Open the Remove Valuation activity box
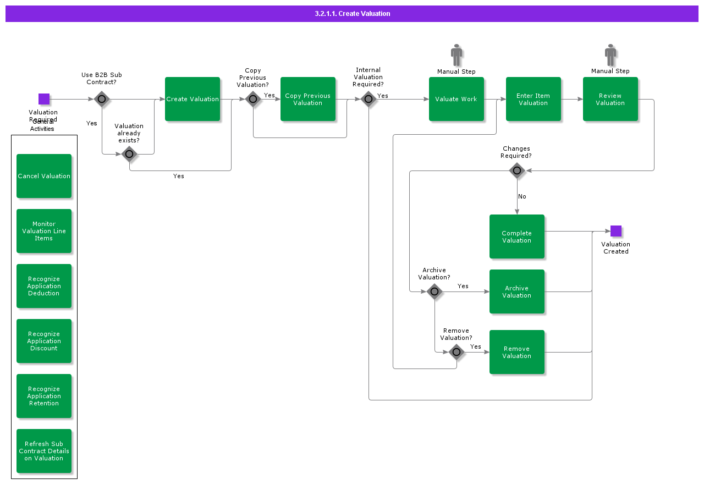Viewport: 704px width, 484px height. pyautogui.click(x=517, y=352)
